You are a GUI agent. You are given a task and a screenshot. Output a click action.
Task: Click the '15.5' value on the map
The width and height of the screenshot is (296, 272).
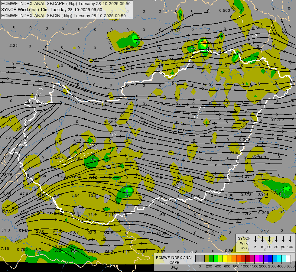(x=76, y=159)
